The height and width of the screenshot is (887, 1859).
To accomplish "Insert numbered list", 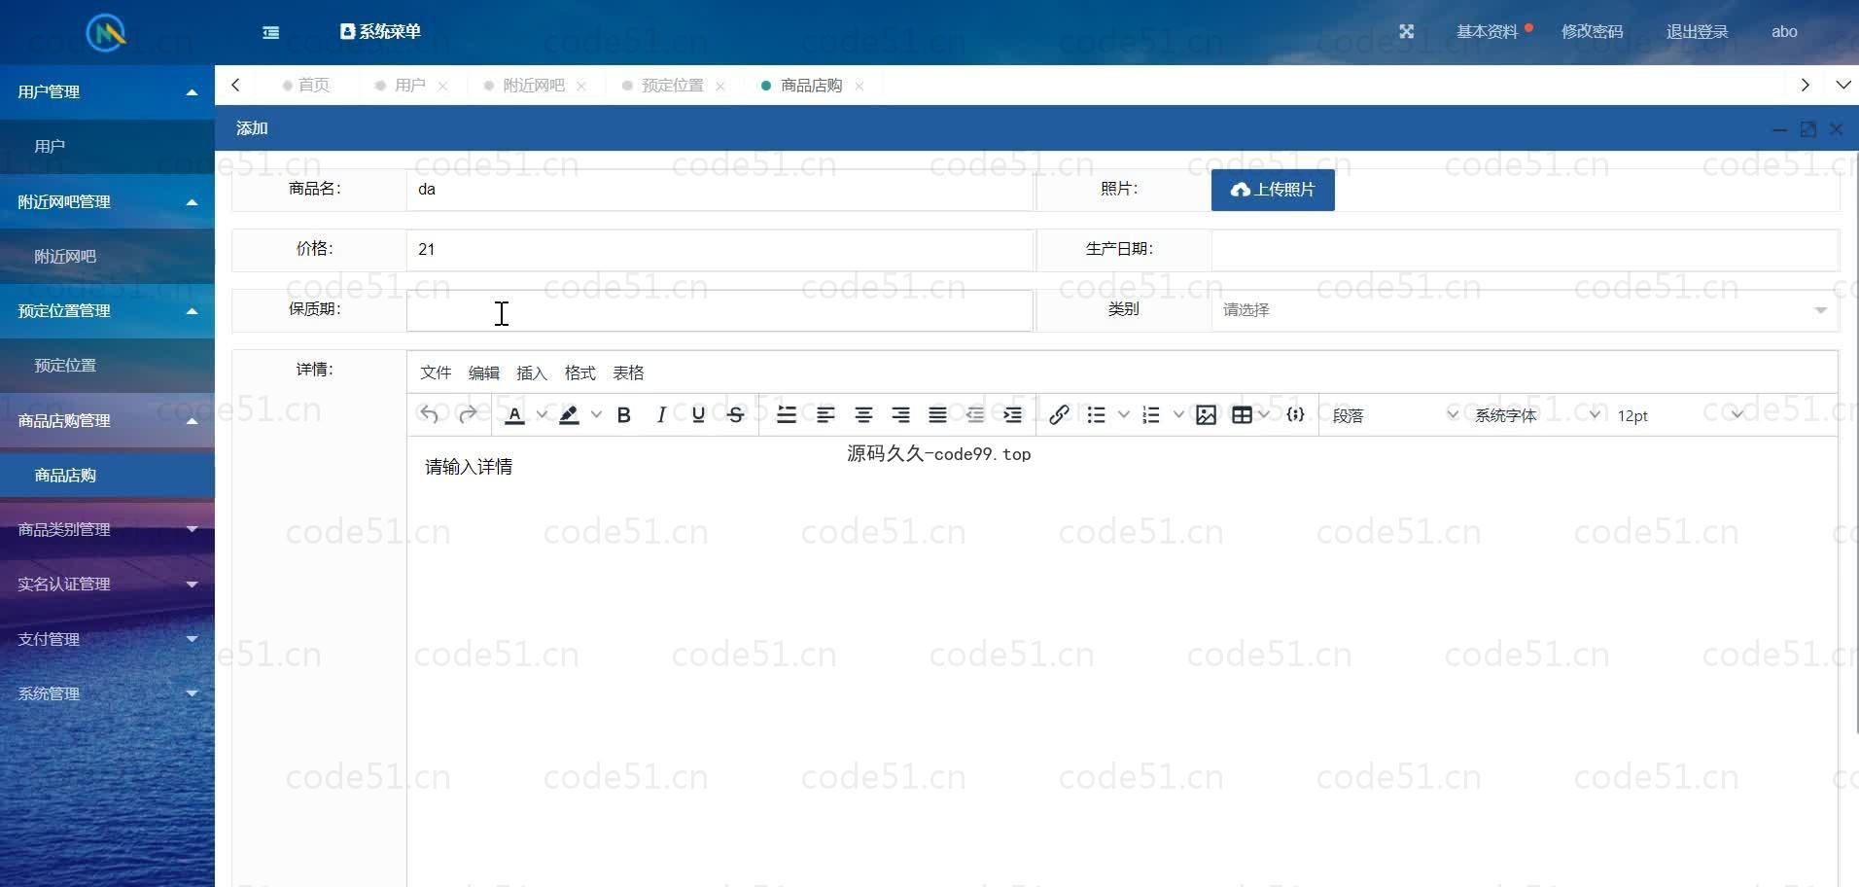I will (1151, 415).
